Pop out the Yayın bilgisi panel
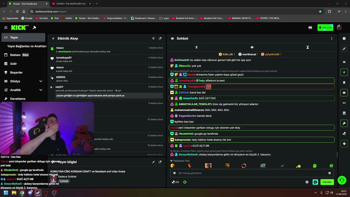350x197 pixels. point(160,162)
